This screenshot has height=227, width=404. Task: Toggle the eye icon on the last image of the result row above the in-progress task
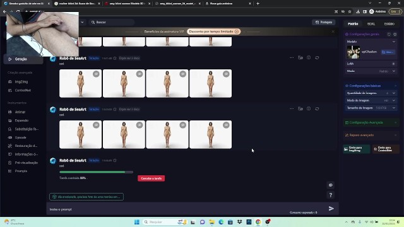(x=226, y=125)
